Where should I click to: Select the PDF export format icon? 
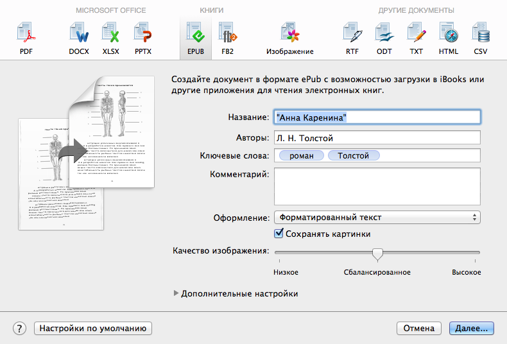click(26, 37)
